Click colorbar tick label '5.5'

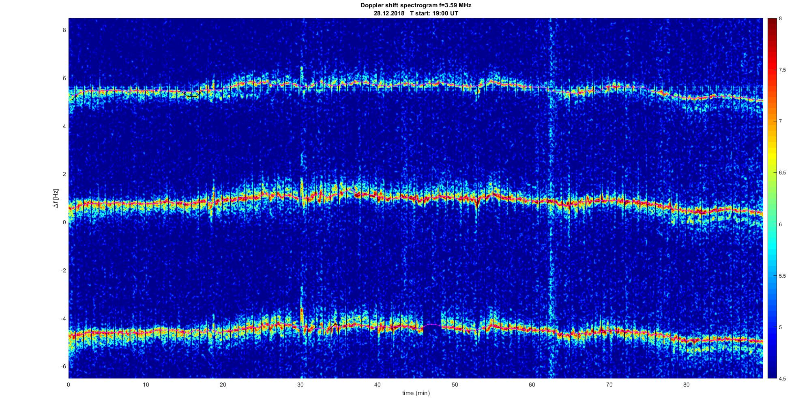point(783,276)
